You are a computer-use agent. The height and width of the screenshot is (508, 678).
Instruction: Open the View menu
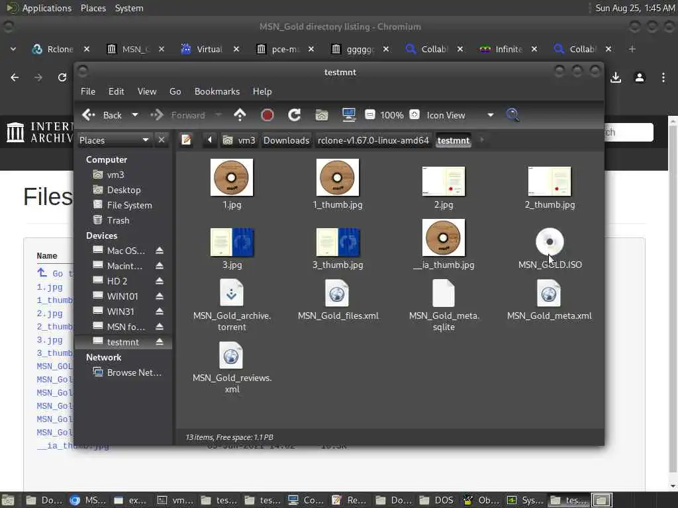point(146,91)
